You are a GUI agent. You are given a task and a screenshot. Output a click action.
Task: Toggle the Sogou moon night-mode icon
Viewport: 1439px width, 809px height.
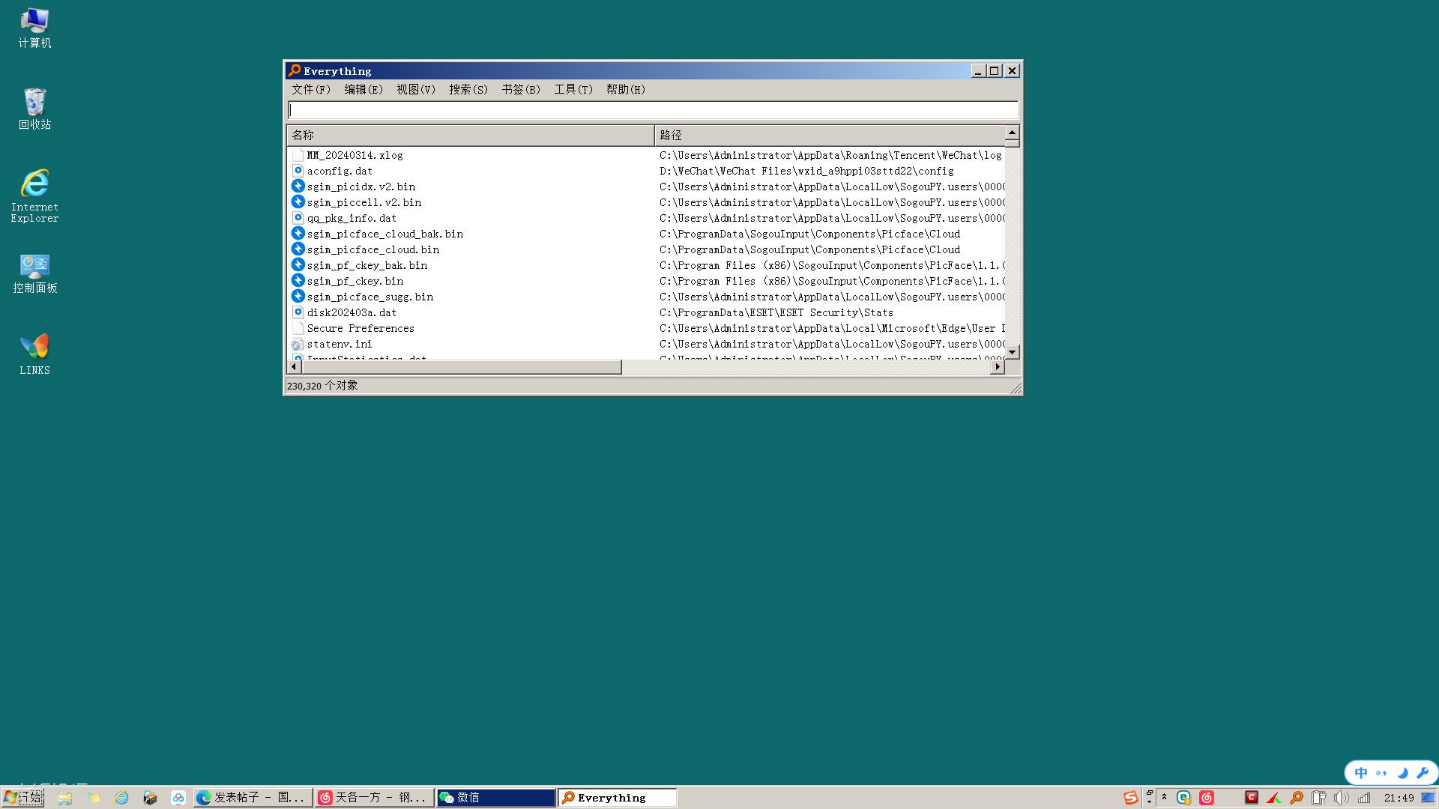coord(1402,773)
